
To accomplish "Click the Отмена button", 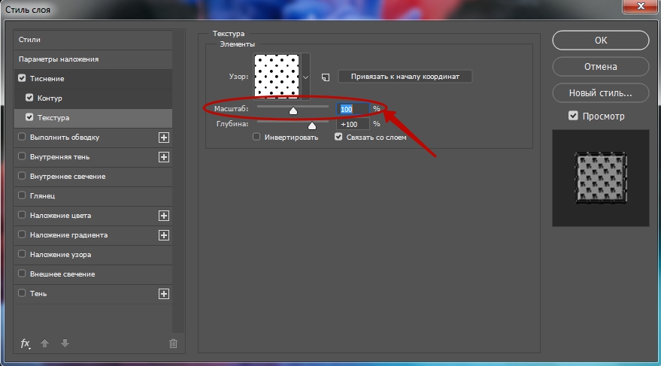I will [601, 67].
